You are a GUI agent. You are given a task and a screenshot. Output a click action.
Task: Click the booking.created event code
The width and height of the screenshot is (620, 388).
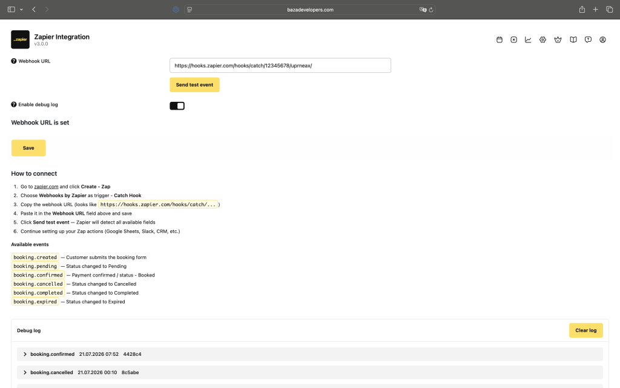(35, 257)
